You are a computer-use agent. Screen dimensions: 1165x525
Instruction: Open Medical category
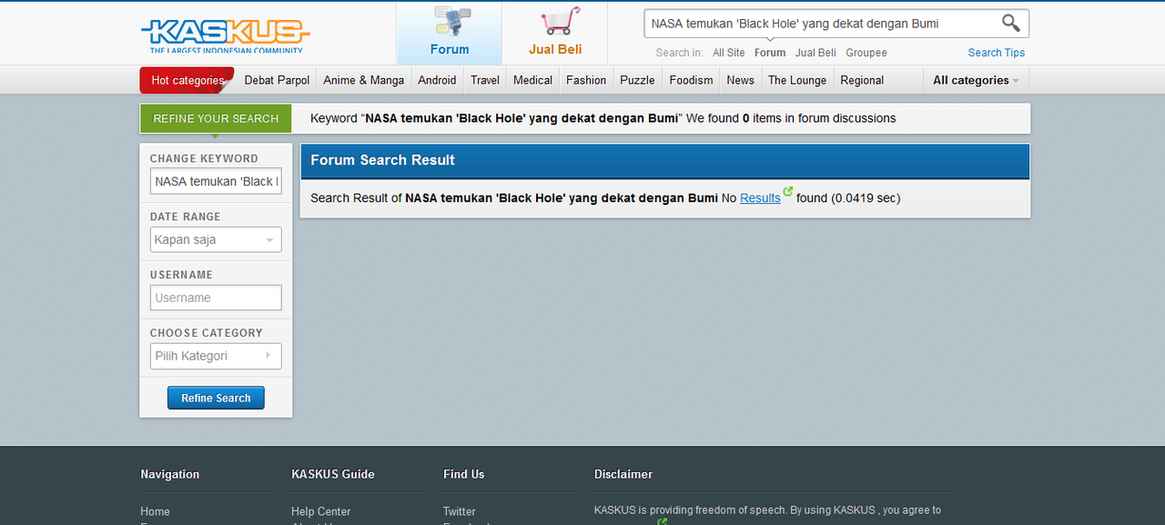coord(532,80)
